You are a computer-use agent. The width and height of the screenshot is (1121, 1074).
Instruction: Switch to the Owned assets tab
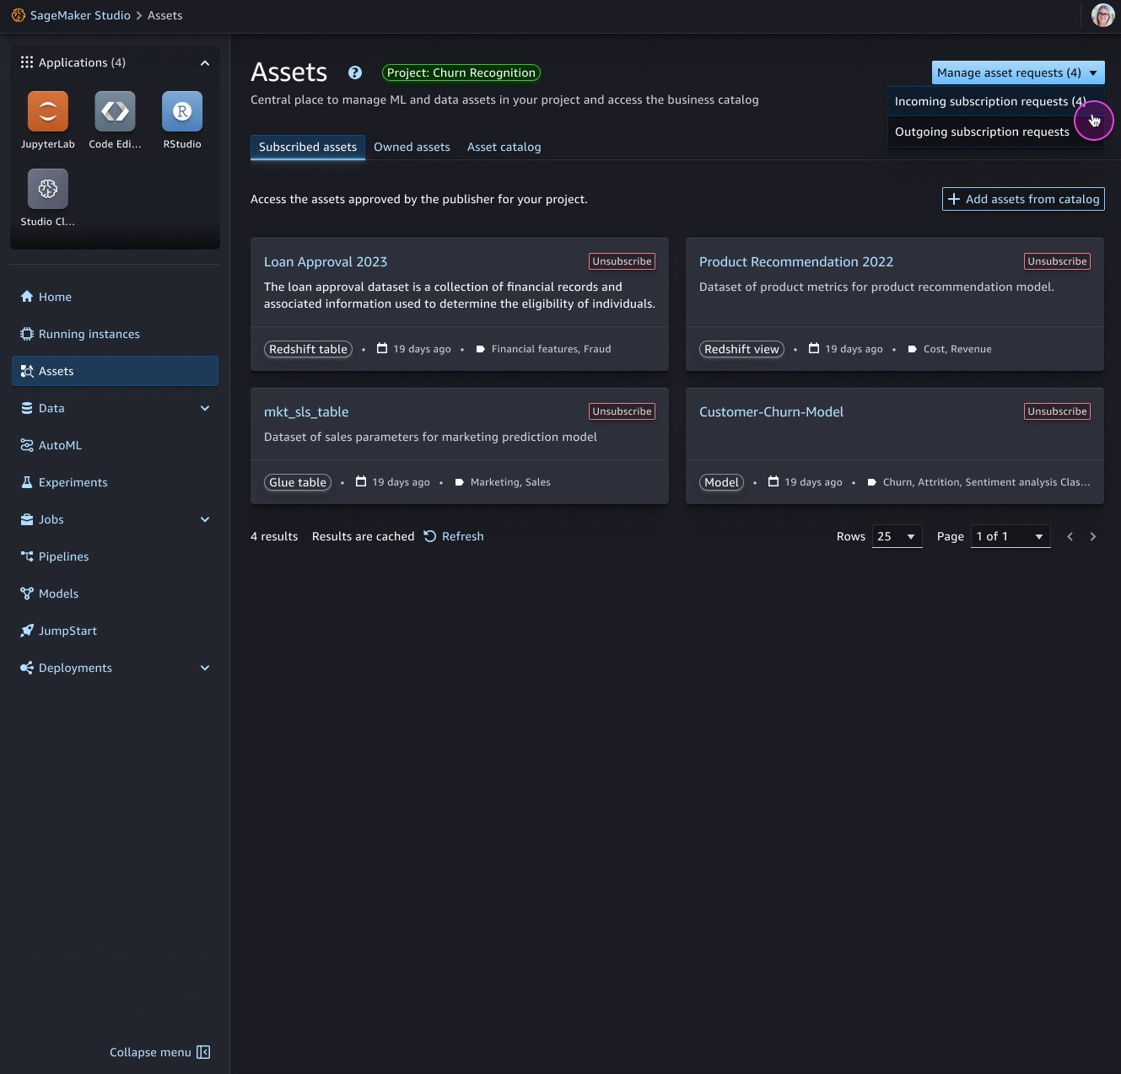412,147
